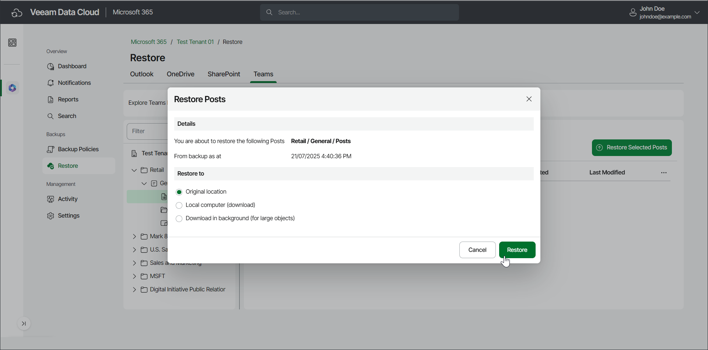Click the Last Modified column header
This screenshot has width=708, height=350.
607,173
